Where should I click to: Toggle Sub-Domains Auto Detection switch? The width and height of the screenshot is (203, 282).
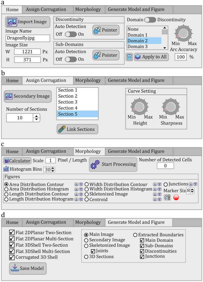(71, 59)
